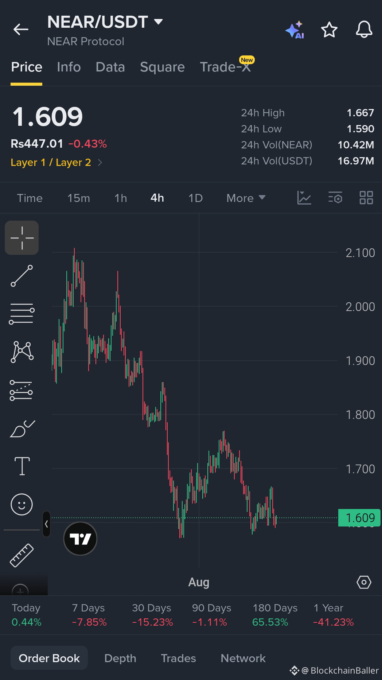This screenshot has height=680, width=382.
Task: Select the 30 Days -15.23% performance
Action: (x=152, y=615)
